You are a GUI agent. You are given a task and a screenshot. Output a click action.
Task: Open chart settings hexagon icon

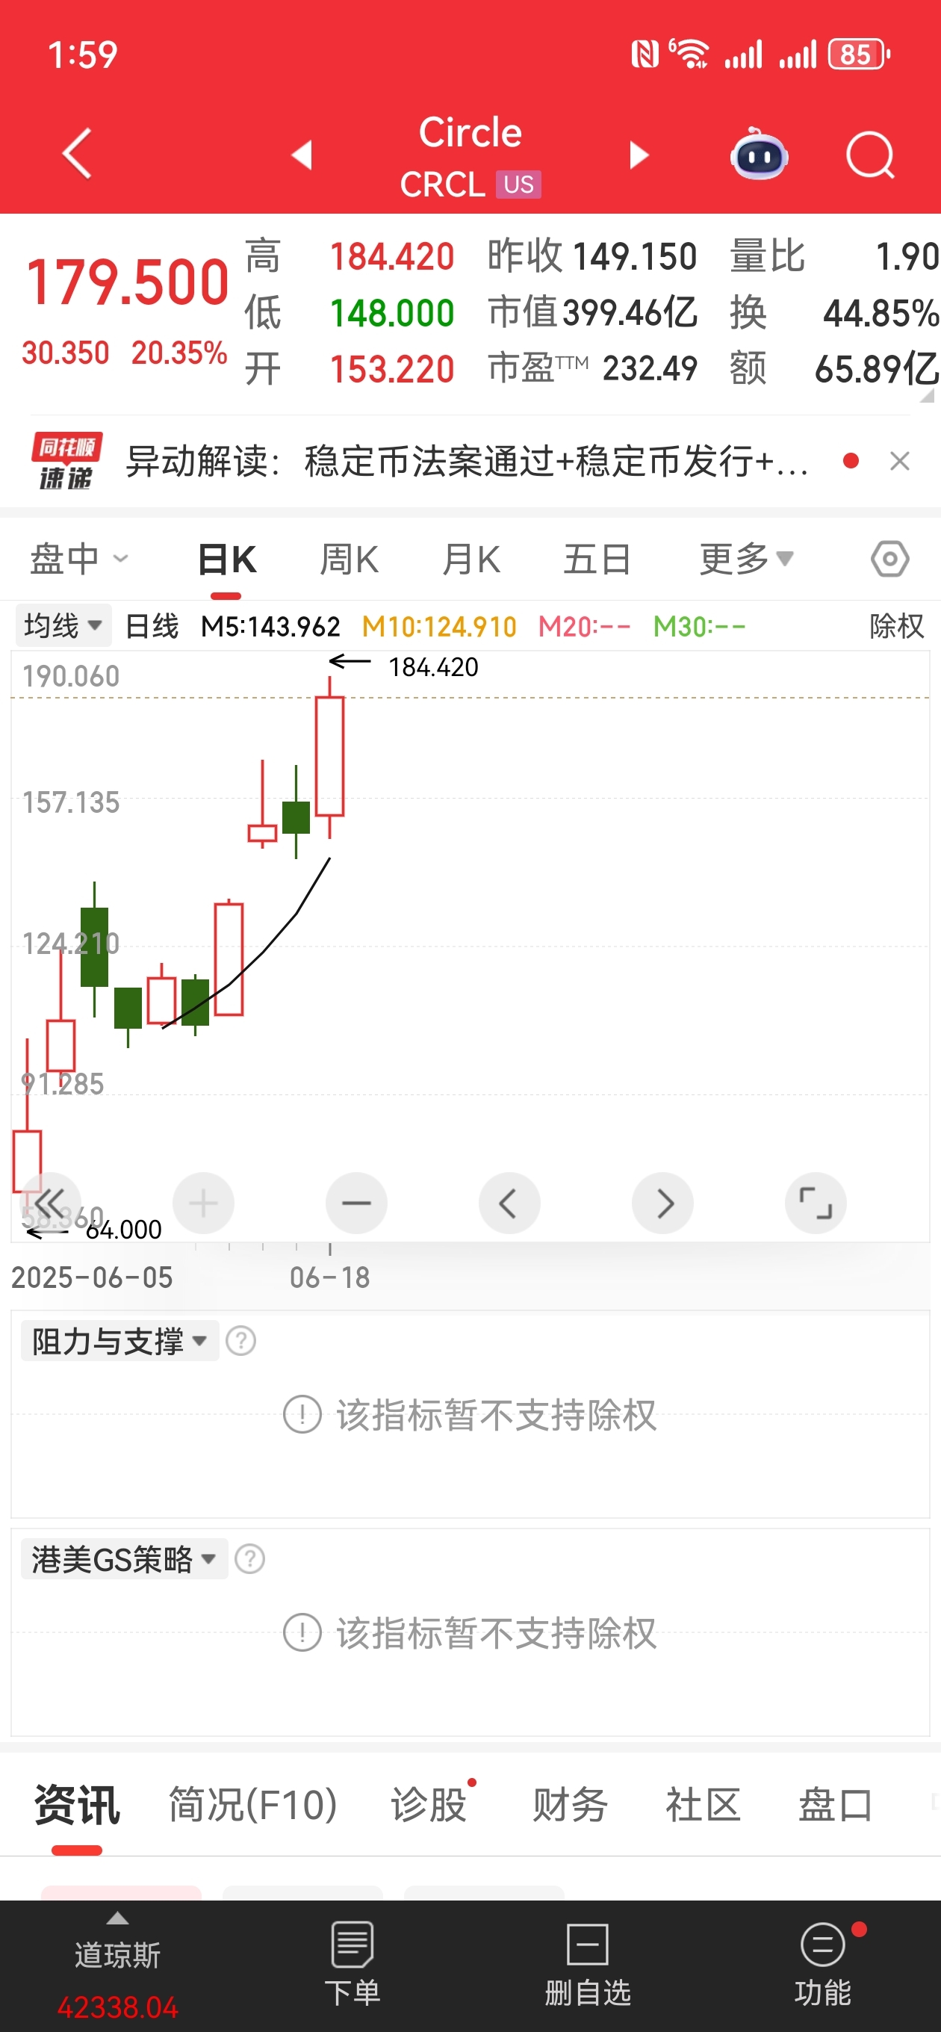tap(889, 560)
